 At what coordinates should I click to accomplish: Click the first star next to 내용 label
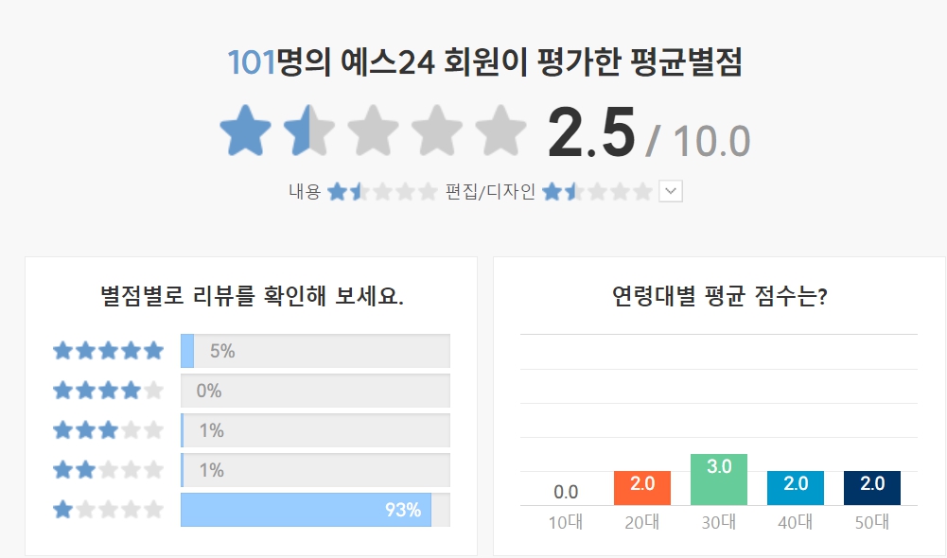tap(338, 191)
